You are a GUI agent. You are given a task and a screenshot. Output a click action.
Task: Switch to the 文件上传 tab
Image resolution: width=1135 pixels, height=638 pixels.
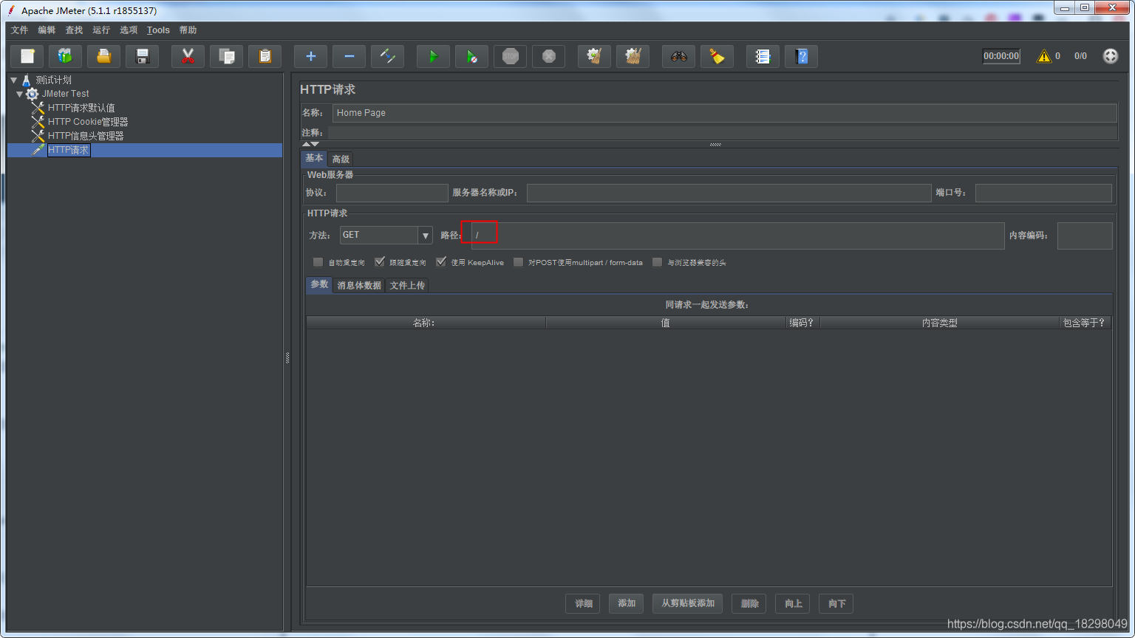coord(407,286)
